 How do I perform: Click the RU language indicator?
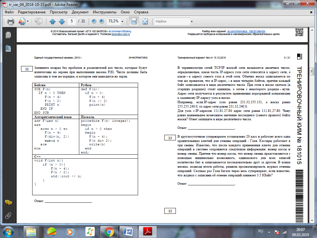click(261, 231)
